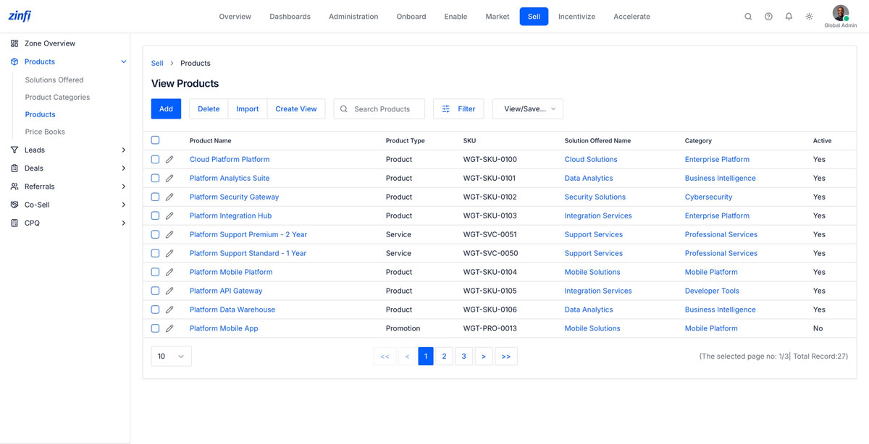Click the Delete button
This screenshot has height=444, width=869.
pyautogui.click(x=209, y=109)
